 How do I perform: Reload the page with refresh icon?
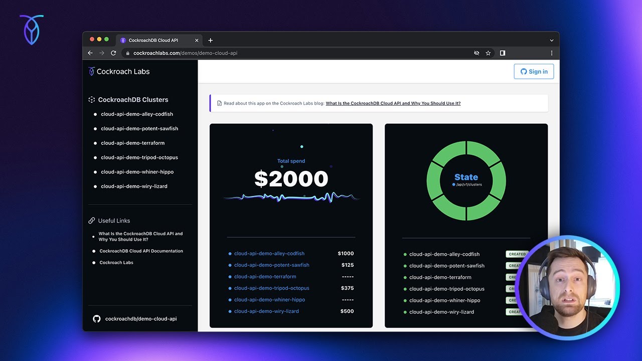click(x=114, y=53)
